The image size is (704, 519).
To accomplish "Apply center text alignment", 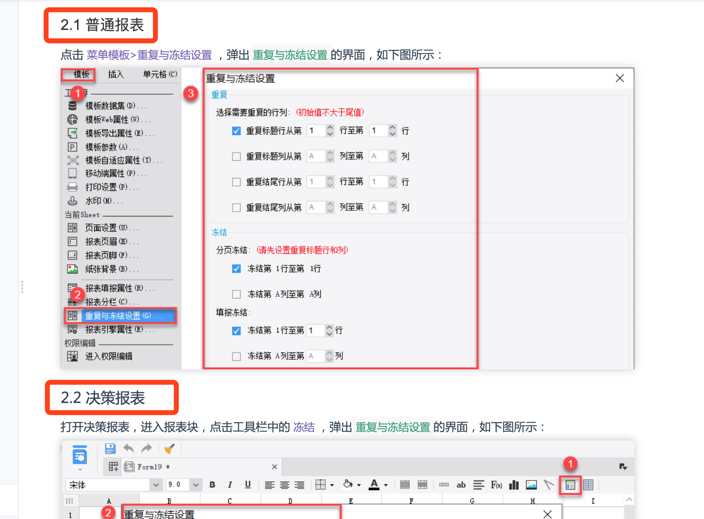I will point(284,485).
